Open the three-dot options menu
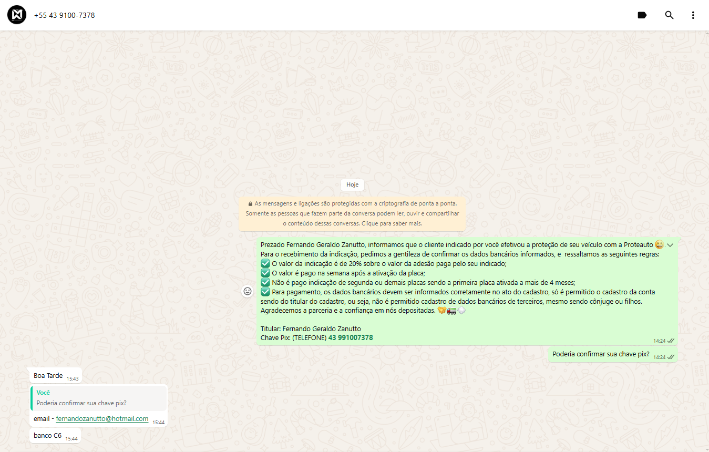709x452 pixels. click(x=693, y=15)
